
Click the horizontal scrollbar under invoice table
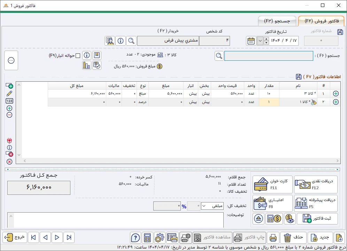click(x=178, y=161)
